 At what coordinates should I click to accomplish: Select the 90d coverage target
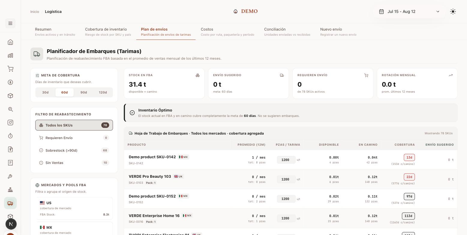[x=84, y=92]
